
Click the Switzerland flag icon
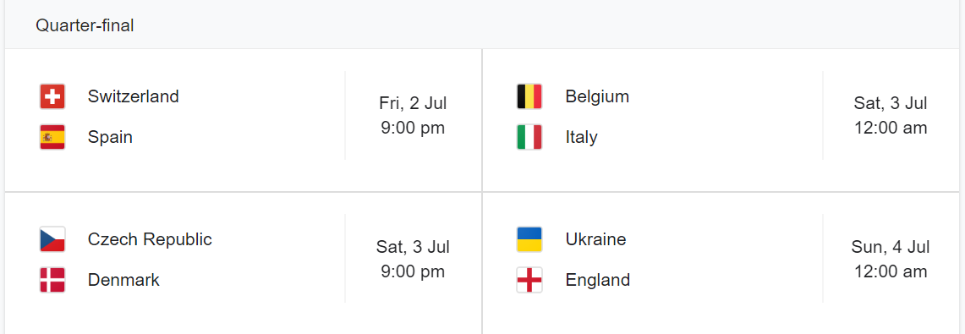click(52, 96)
